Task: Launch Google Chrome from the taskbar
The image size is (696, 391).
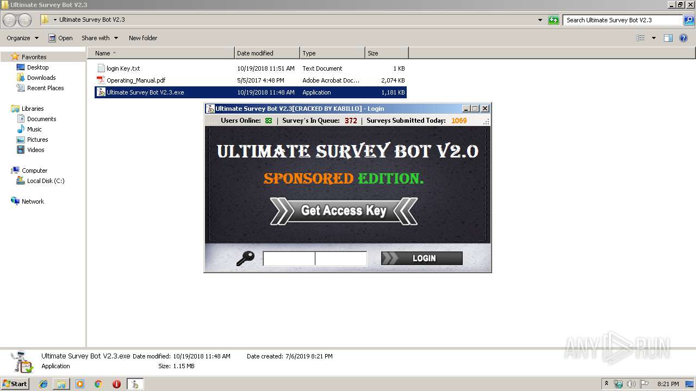Action: [x=98, y=384]
